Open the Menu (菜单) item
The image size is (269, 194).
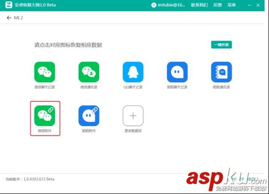coord(232,5)
